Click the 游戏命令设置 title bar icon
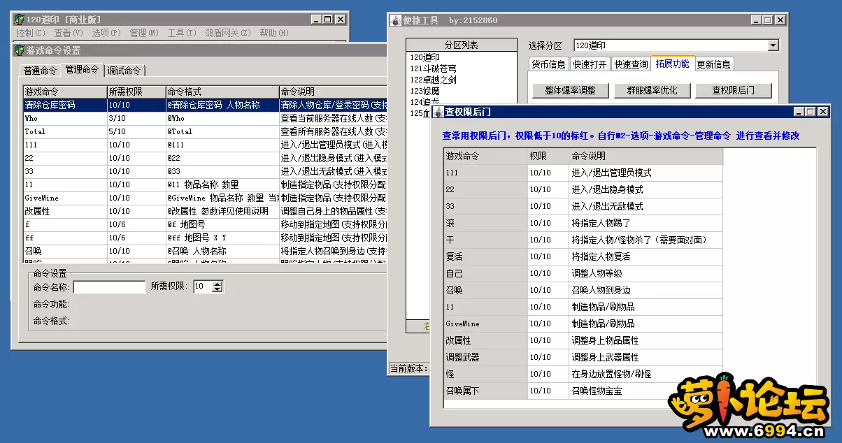The image size is (842, 443). [x=19, y=50]
